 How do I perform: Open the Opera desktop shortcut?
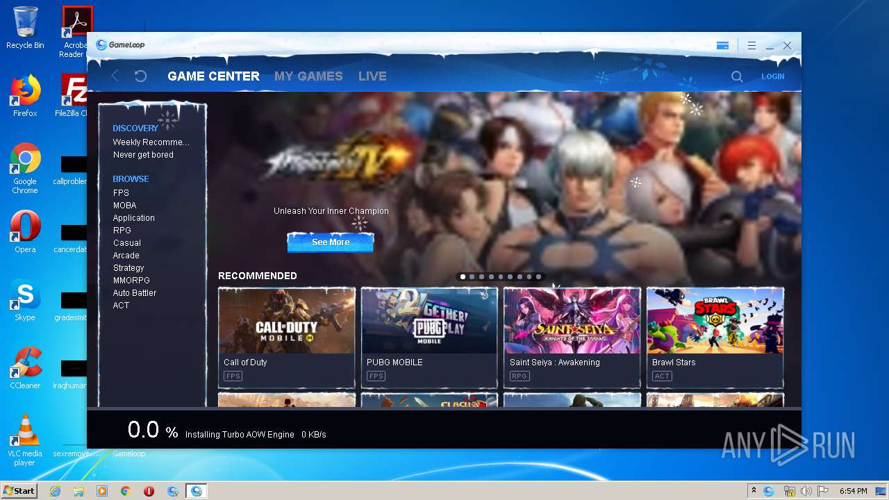coord(25,232)
